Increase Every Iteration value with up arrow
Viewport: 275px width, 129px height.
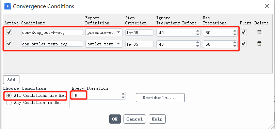(x=123, y=94)
